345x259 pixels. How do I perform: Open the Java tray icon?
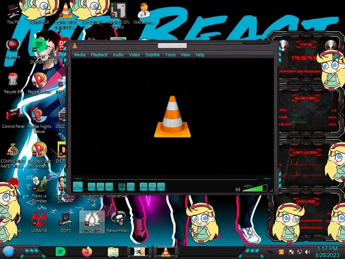coord(281,252)
